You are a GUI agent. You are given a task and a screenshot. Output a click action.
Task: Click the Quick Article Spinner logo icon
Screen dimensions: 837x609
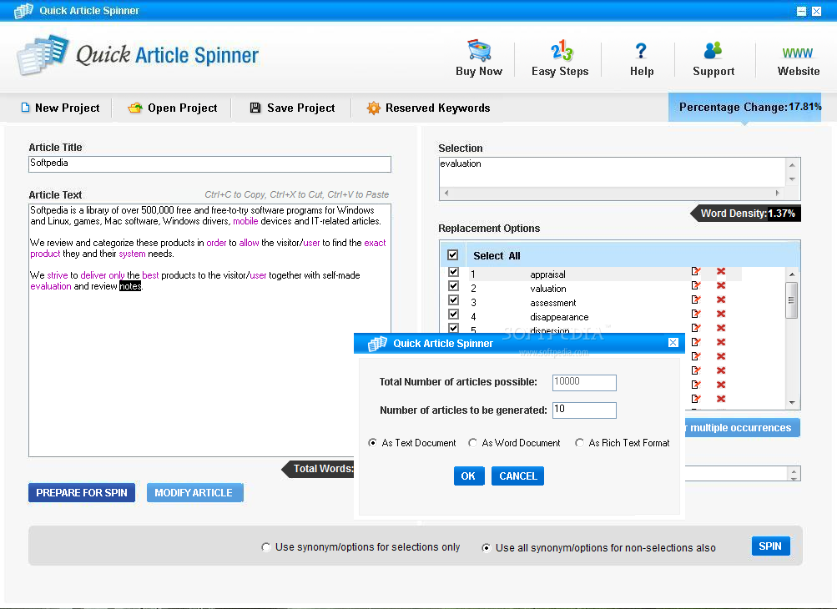click(x=43, y=54)
